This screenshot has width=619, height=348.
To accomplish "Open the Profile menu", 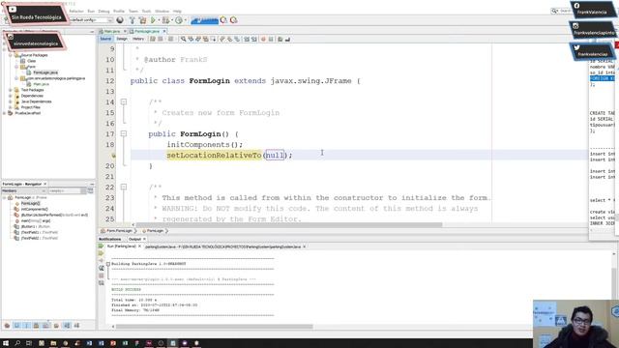I will point(119,11).
